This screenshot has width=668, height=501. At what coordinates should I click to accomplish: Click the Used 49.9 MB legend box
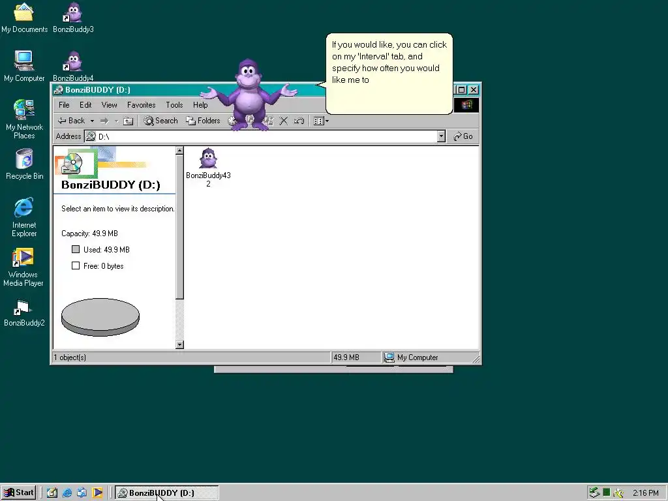(x=76, y=250)
